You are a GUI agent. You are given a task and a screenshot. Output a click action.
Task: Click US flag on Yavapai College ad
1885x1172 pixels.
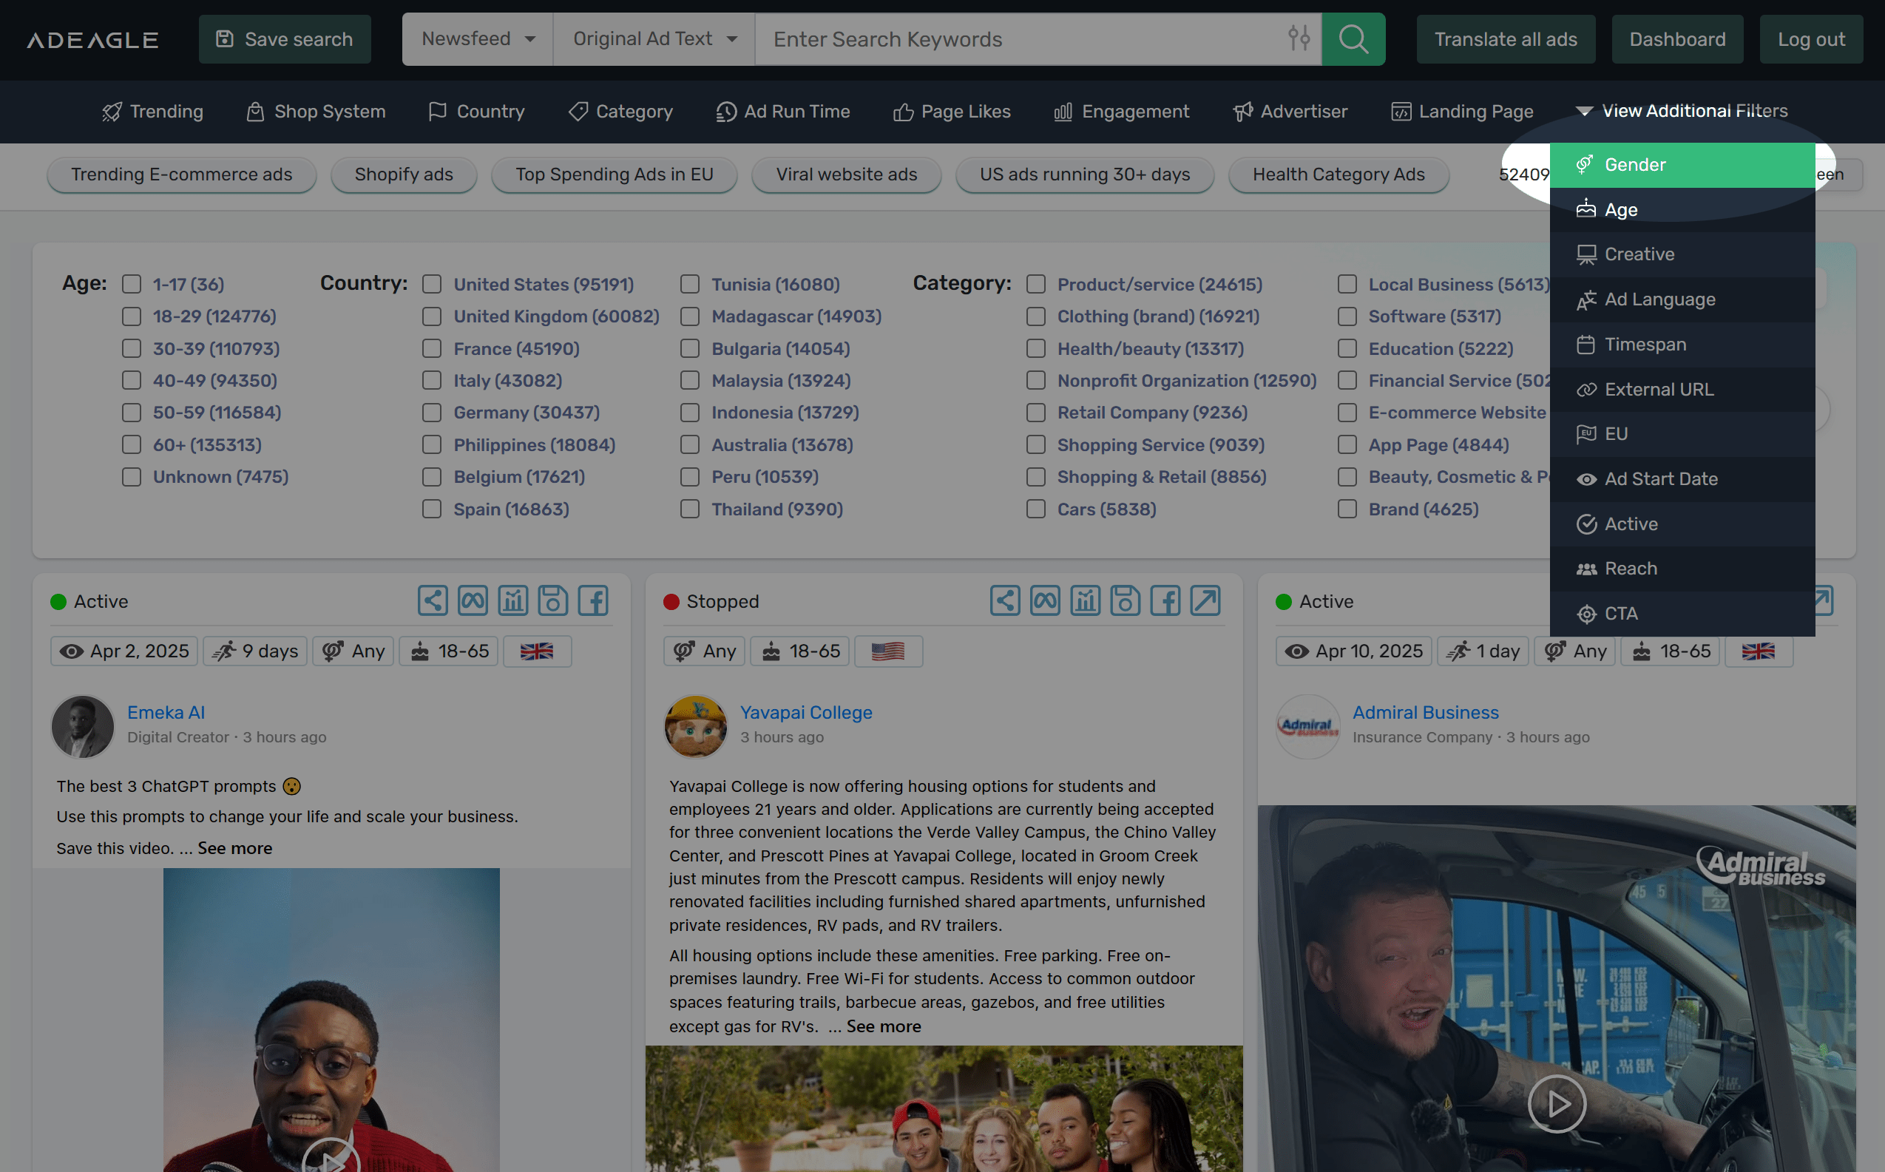pyautogui.click(x=888, y=651)
